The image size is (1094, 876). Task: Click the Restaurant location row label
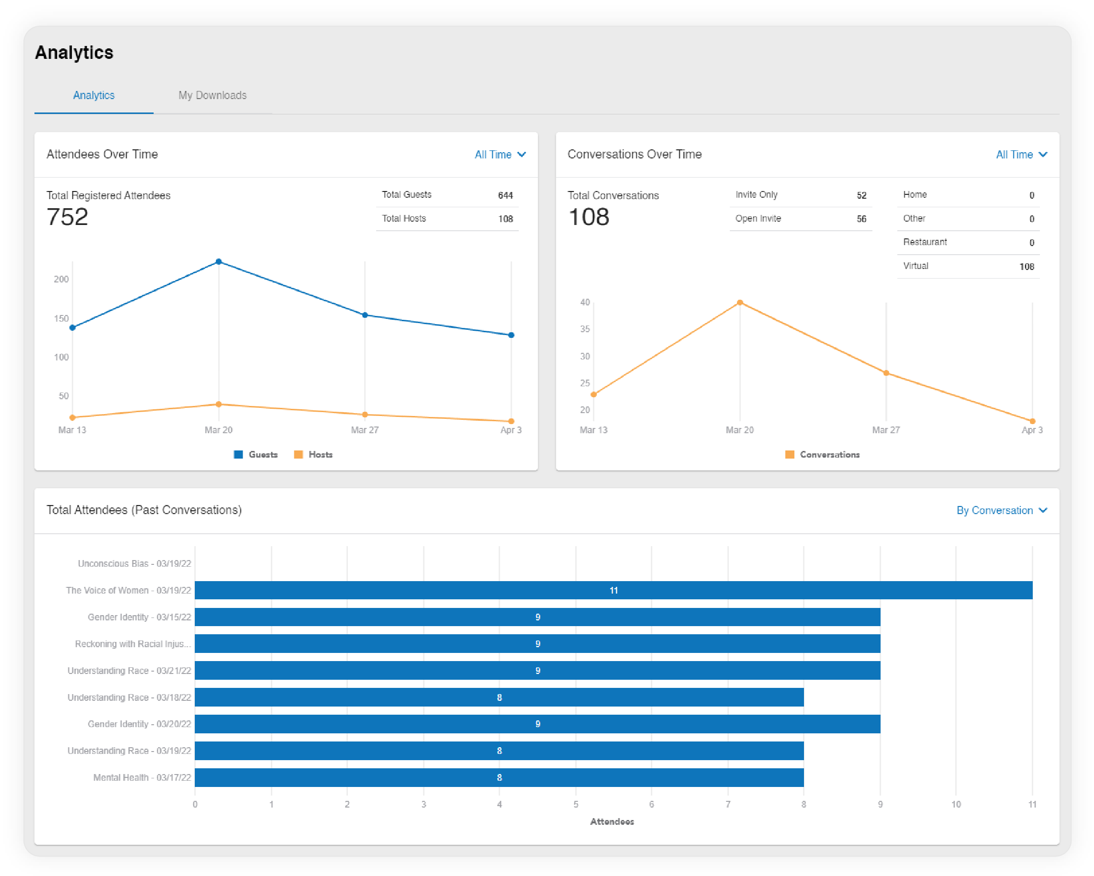925,242
